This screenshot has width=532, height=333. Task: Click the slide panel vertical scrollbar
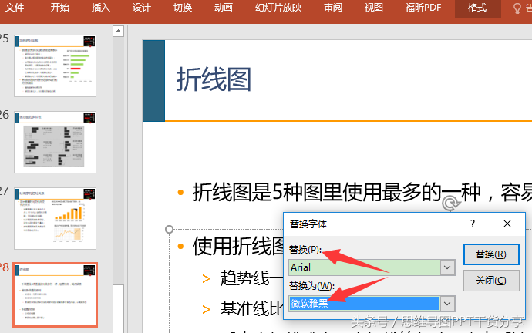click(x=118, y=179)
